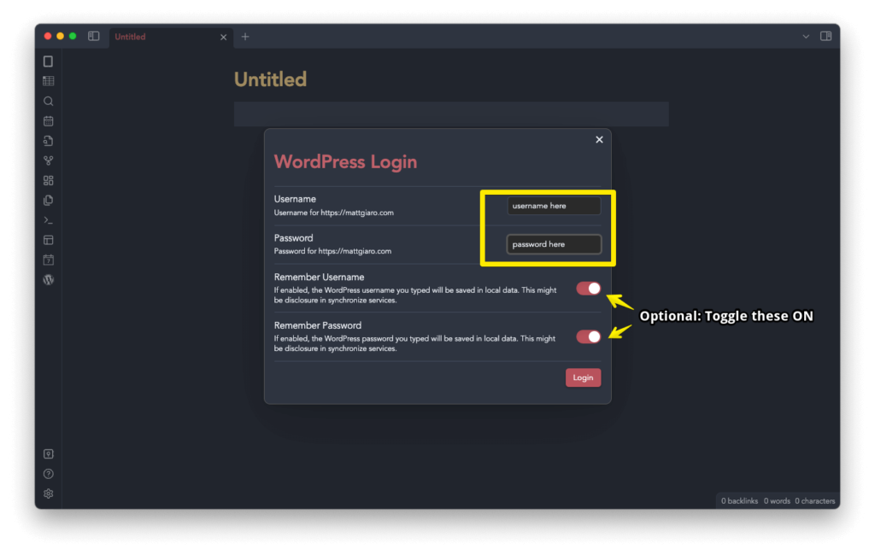Open the canvas blocks icon in the ribbon
Viewport: 875px width, 555px height.
[x=49, y=180]
